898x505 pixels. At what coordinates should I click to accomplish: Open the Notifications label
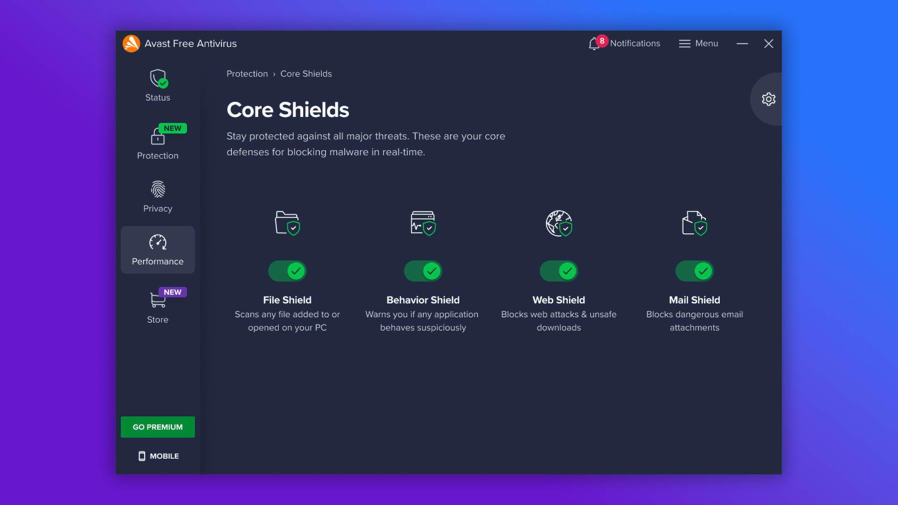[635, 43]
